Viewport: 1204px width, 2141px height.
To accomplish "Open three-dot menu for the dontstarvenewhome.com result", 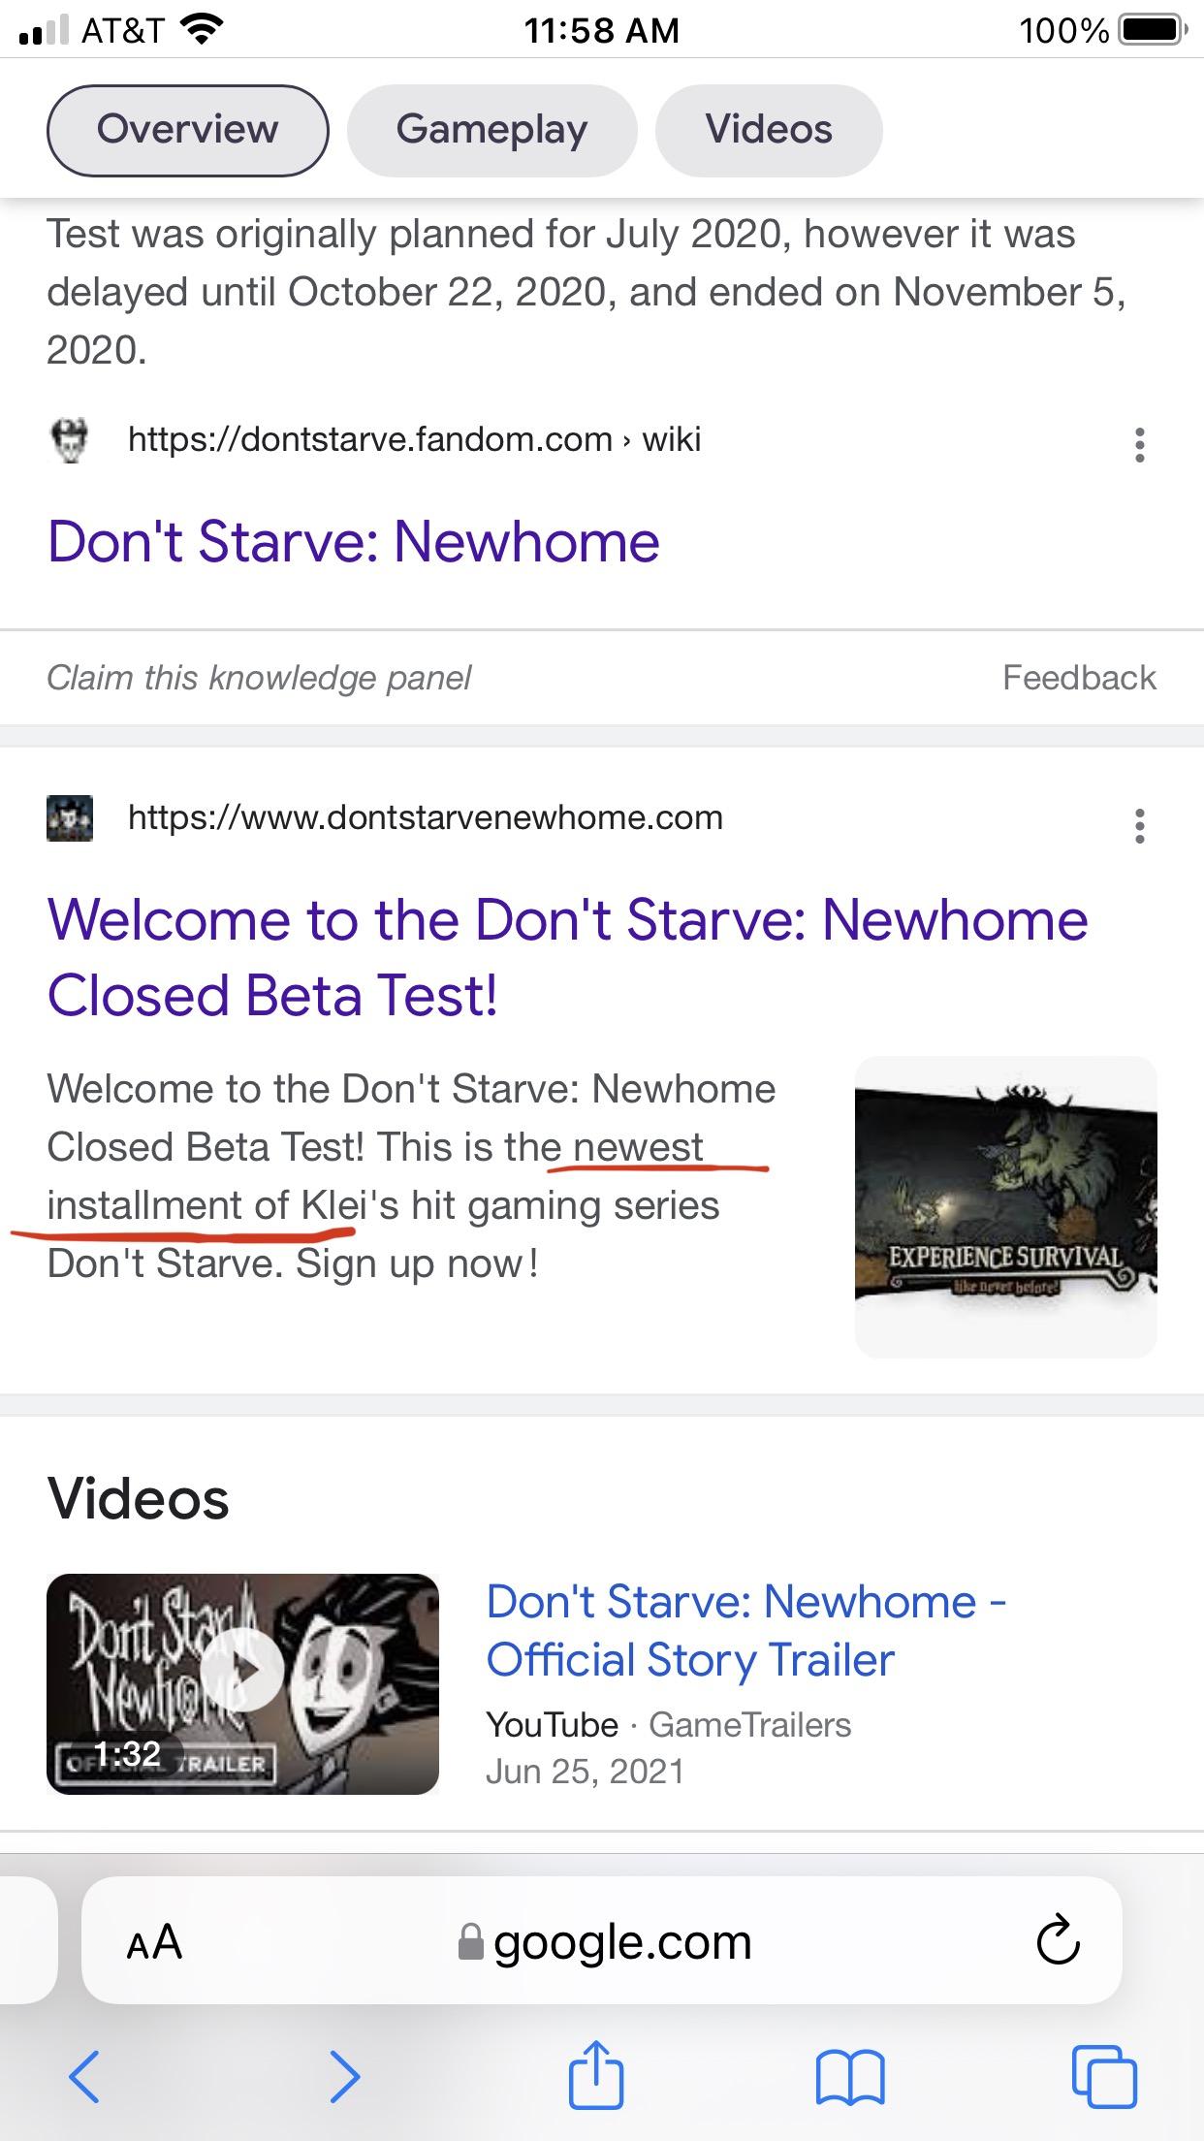I will [x=1140, y=825].
